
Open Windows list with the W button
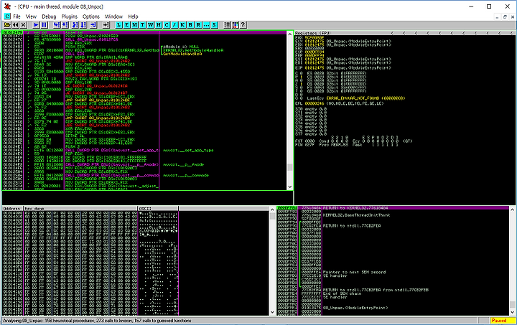pos(150,25)
